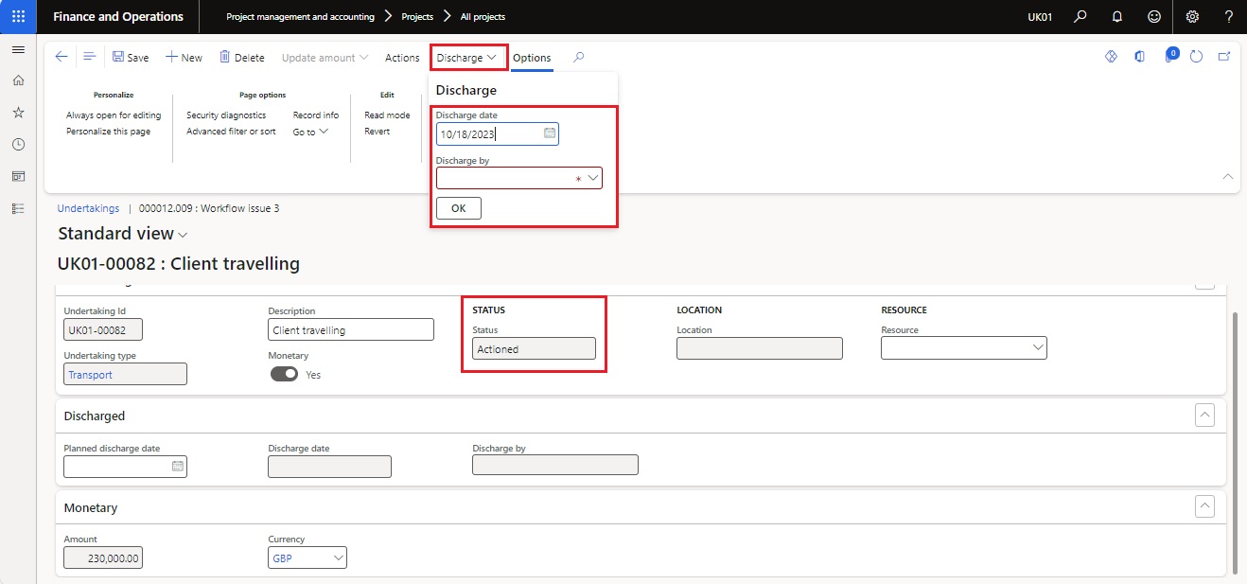
Task: Open Planned discharge date calendar icon
Action: coord(178,466)
